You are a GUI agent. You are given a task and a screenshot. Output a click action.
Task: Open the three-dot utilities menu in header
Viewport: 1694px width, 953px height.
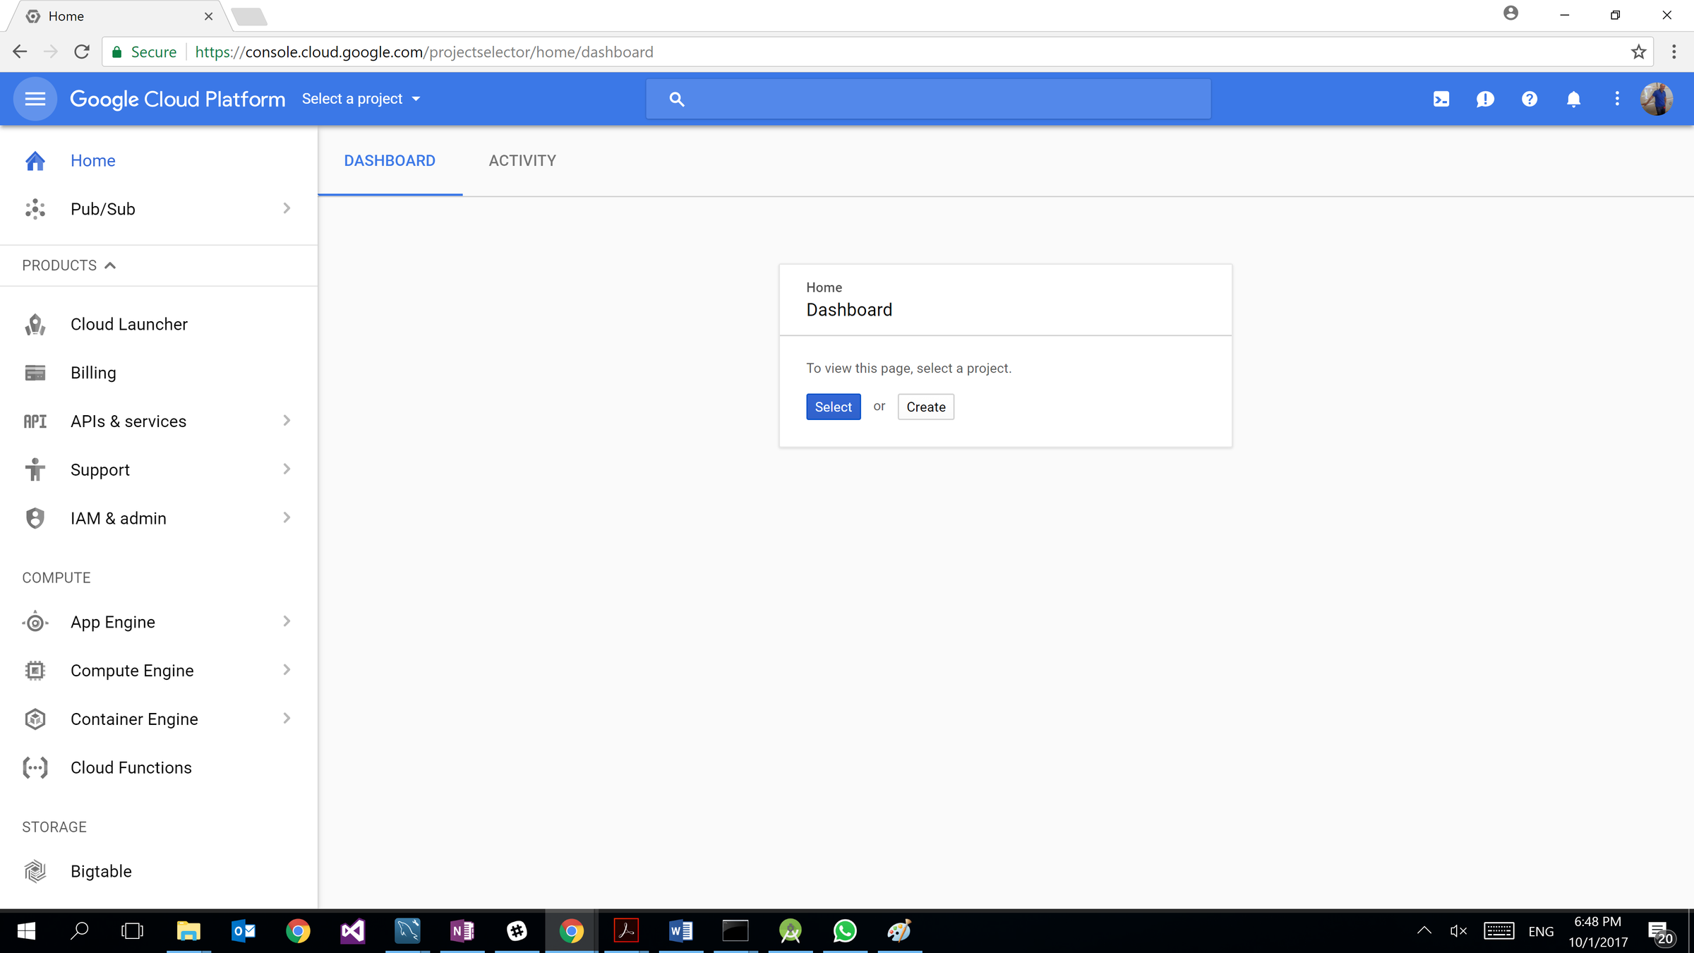(1617, 99)
